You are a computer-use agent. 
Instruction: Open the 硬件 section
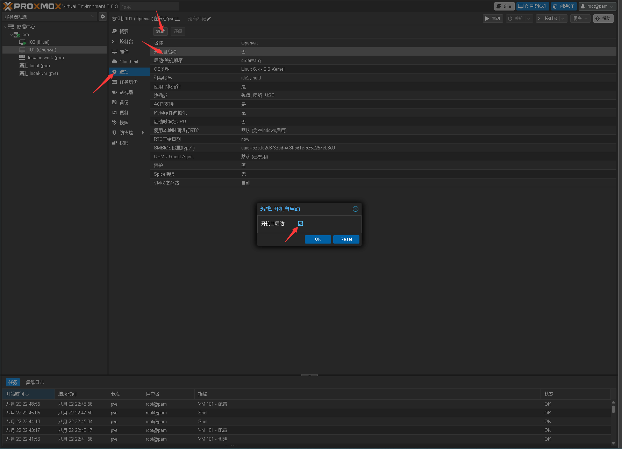click(x=124, y=52)
